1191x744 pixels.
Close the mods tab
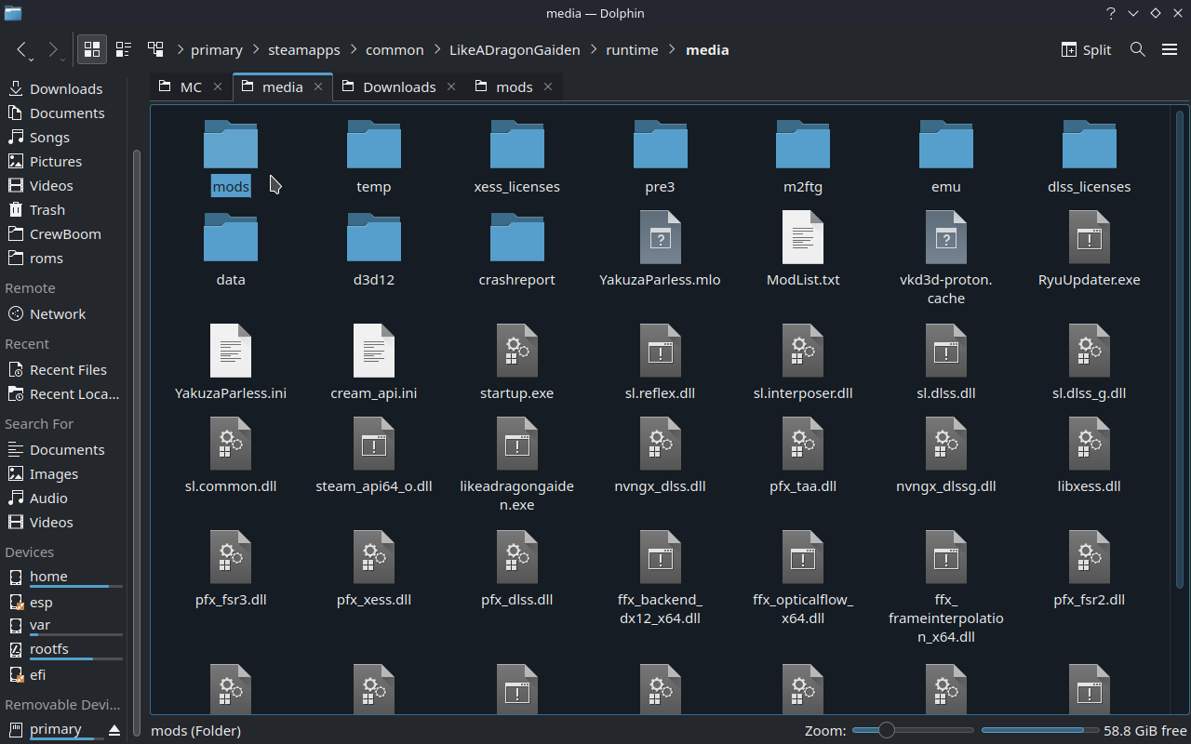(548, 86)
